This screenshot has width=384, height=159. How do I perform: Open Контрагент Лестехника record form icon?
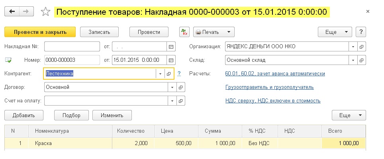169,74
